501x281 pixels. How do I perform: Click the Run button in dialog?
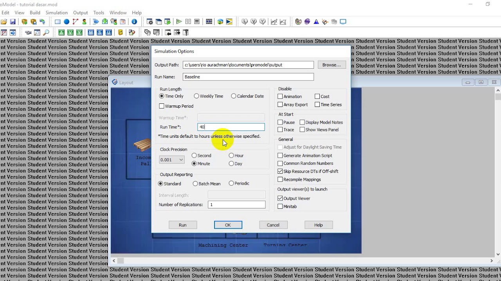[x=183, y=225]
